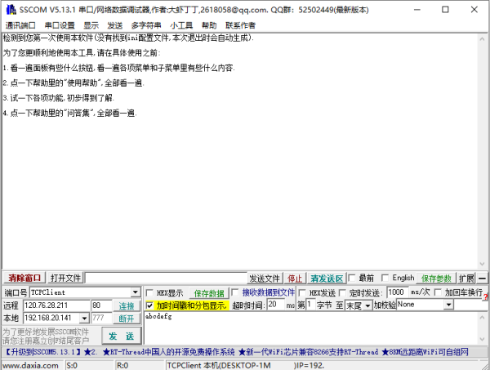Expand the 末尾 dropdown
Image resolution: width=490 pixels, height=370 pixels.
[x=367, y=305]
